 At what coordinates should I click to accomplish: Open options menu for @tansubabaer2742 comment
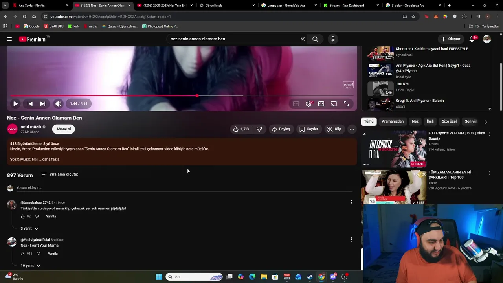click(x=351, y=202)
